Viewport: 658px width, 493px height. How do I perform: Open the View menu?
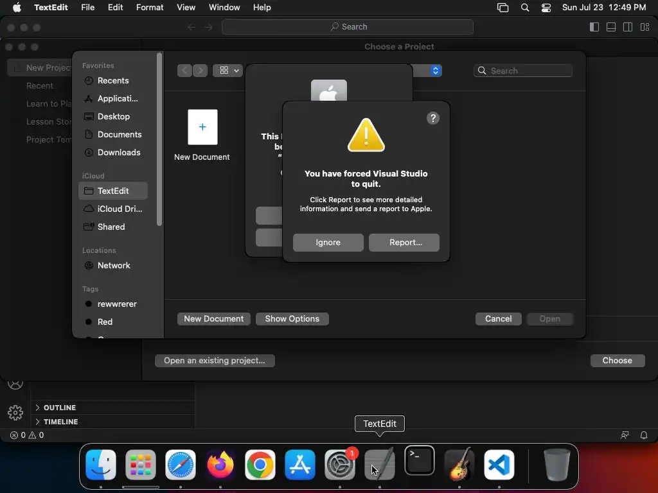[x=186, y=7]
